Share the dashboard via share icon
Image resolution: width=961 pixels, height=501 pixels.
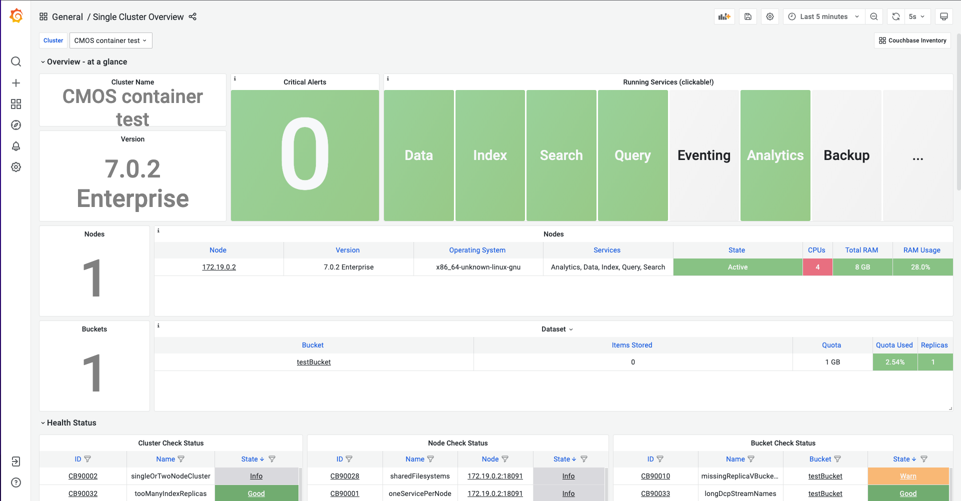tap(192, 16)
